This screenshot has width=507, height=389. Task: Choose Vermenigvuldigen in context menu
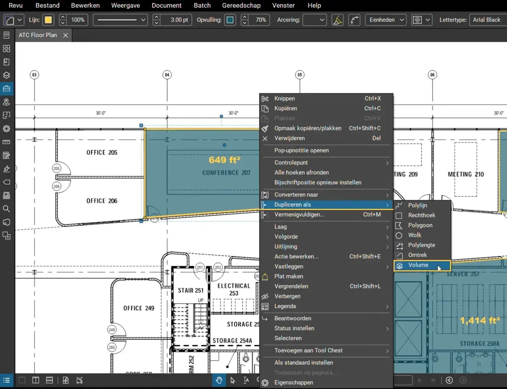[326, 215]
